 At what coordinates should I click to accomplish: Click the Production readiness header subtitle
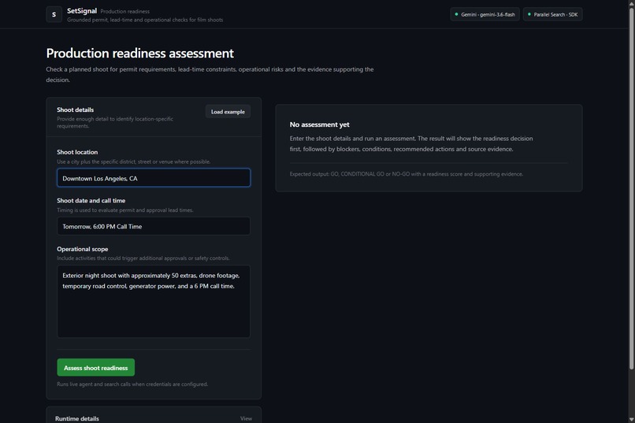[x=124, y=11]
